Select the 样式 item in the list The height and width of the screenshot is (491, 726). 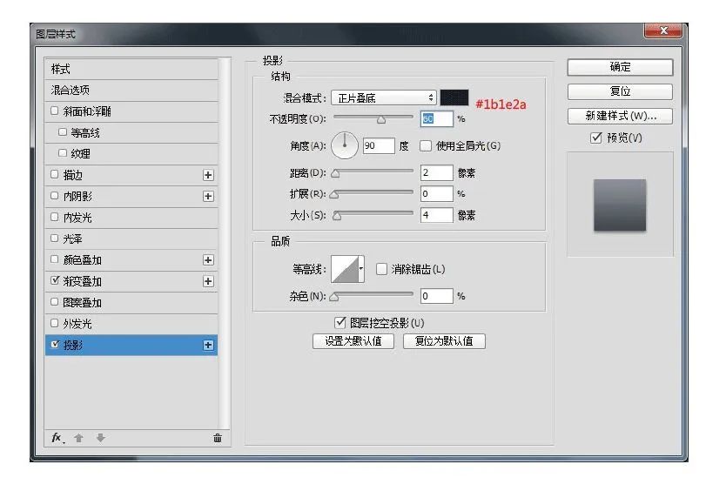tap(131, 69)
